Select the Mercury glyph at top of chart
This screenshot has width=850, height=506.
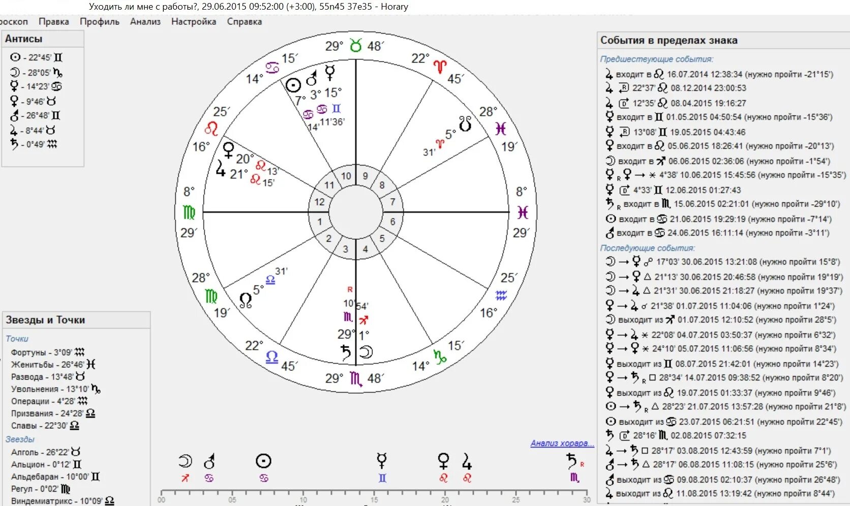tap(330, 73)
